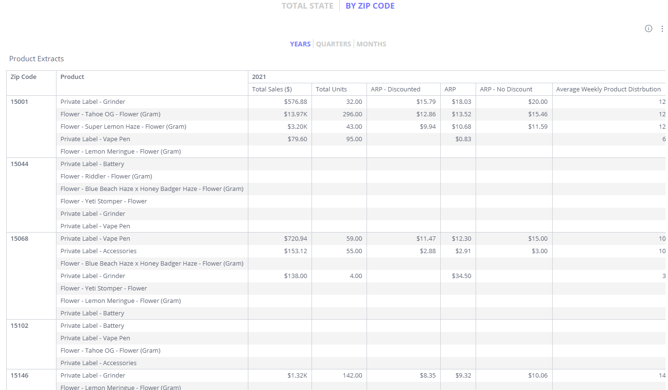Sort by Total Units column header

point(331,89)
